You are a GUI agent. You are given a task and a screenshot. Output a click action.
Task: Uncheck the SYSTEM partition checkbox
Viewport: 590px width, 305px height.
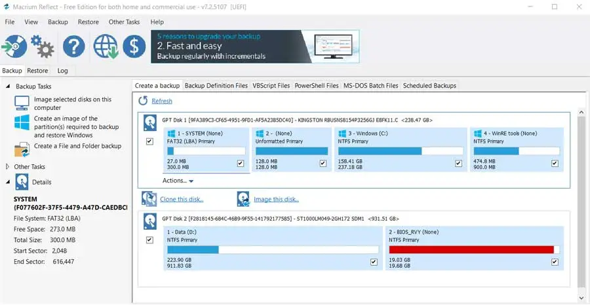(x=241, y=164)
